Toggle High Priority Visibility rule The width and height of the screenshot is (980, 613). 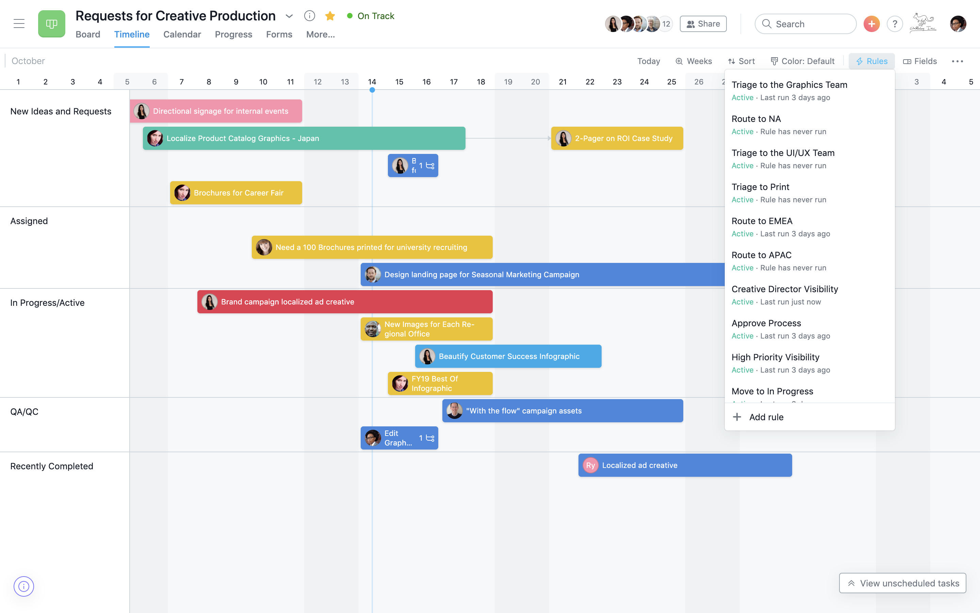(x=775, y=357)
